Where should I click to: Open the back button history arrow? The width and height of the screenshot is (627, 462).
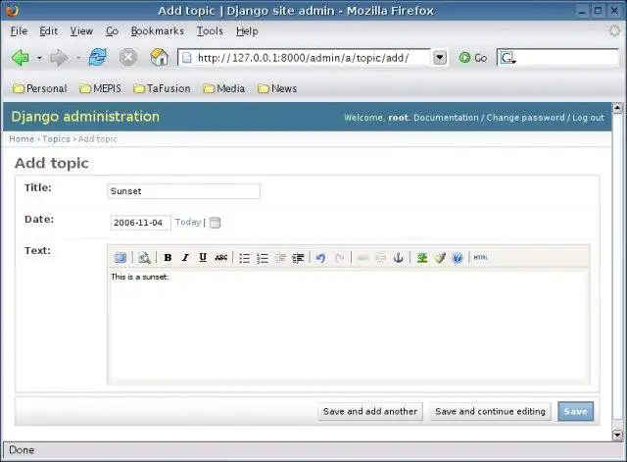(x=39, y=58)
